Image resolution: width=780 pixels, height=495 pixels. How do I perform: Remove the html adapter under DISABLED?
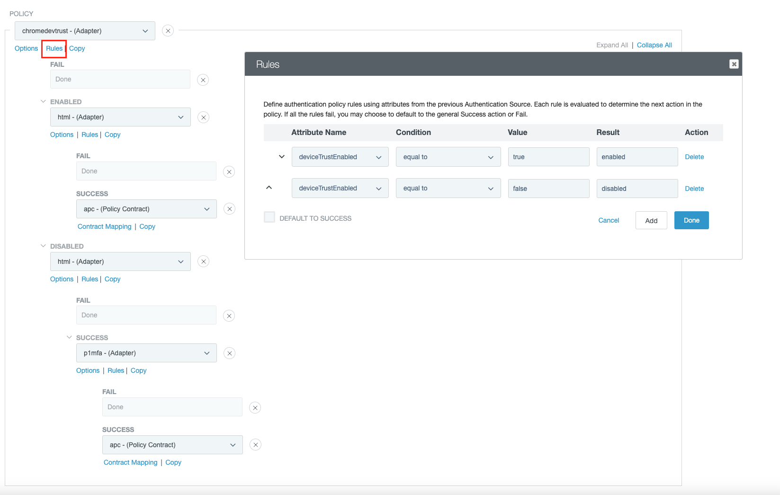pos(203,261)
